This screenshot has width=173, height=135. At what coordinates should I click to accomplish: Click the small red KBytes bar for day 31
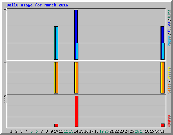click(163, 125)
